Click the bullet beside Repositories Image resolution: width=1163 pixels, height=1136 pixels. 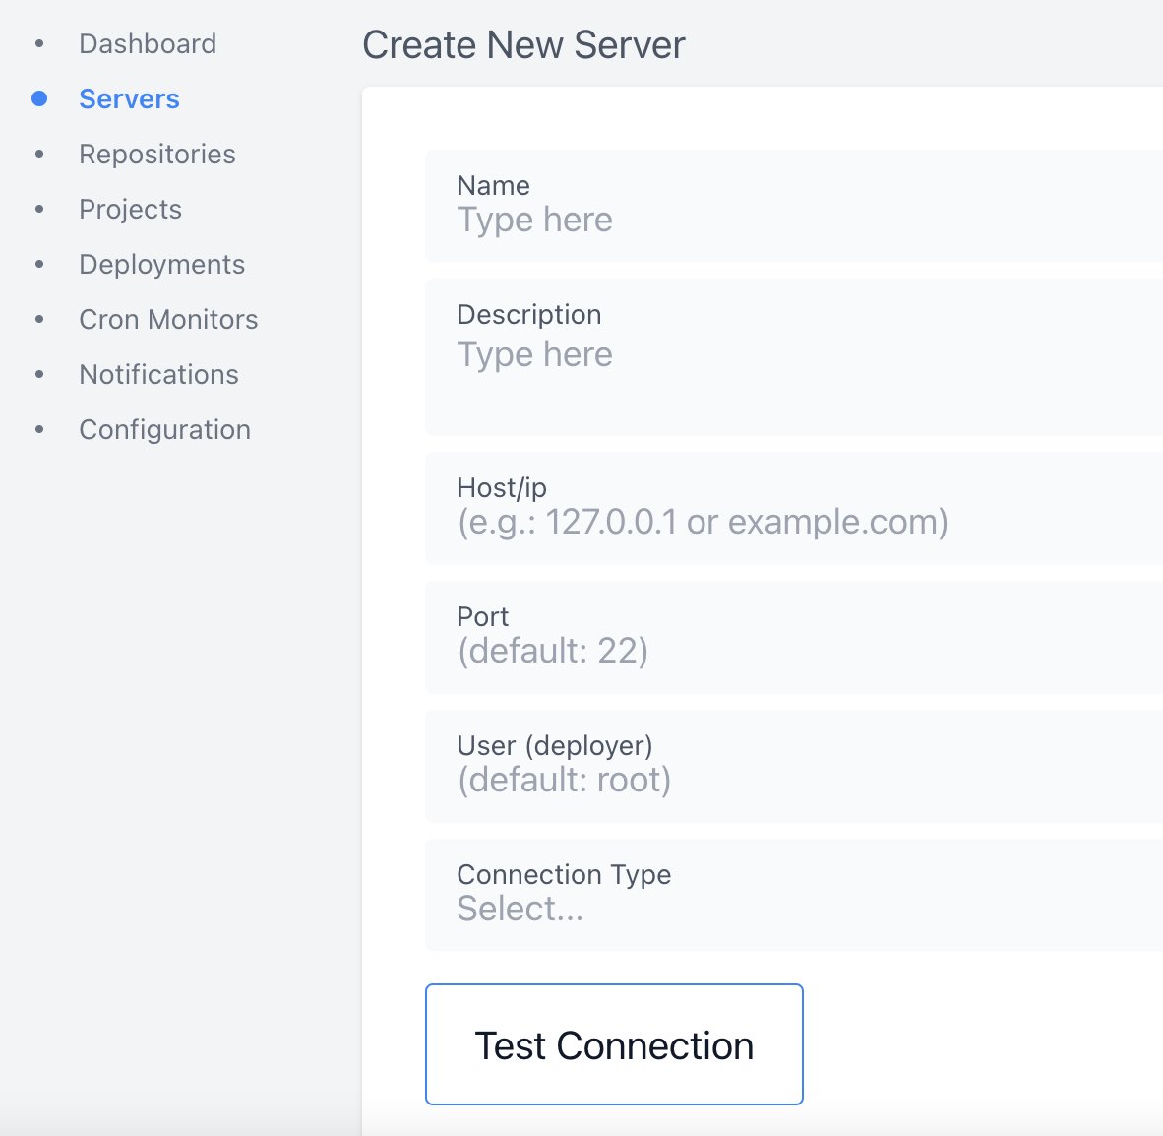tap(39, 154)
